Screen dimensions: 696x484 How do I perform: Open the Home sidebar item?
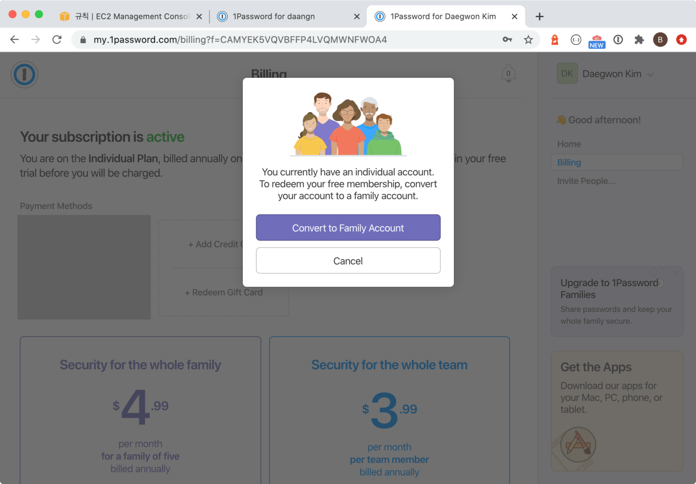(569, 144)
